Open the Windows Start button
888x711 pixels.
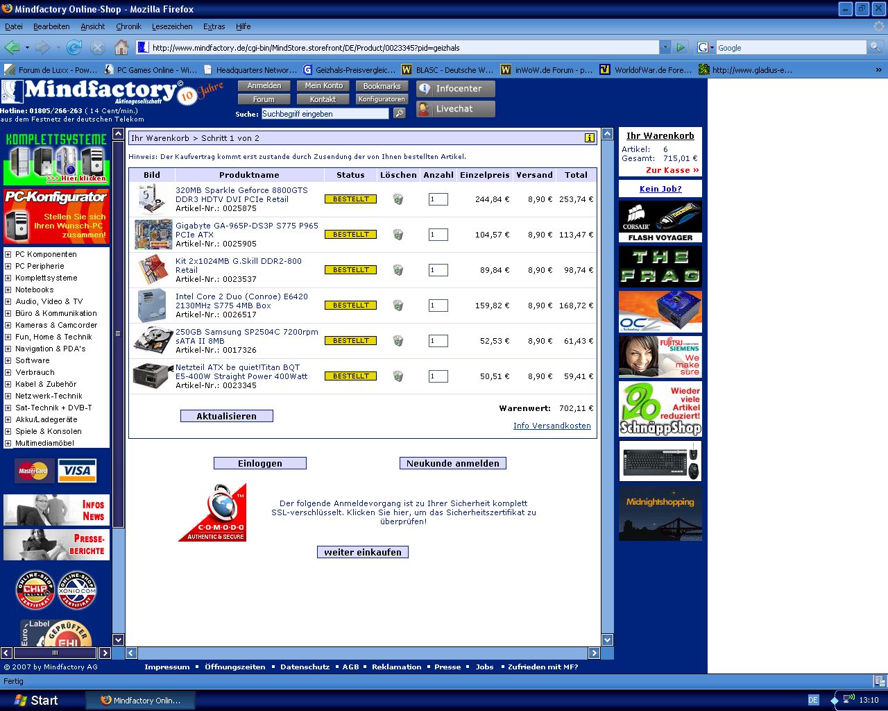pyautogui.click(x=36, y=700)
